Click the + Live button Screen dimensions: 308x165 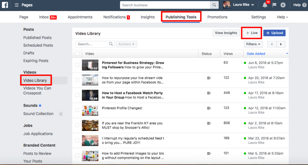point(252,33)
